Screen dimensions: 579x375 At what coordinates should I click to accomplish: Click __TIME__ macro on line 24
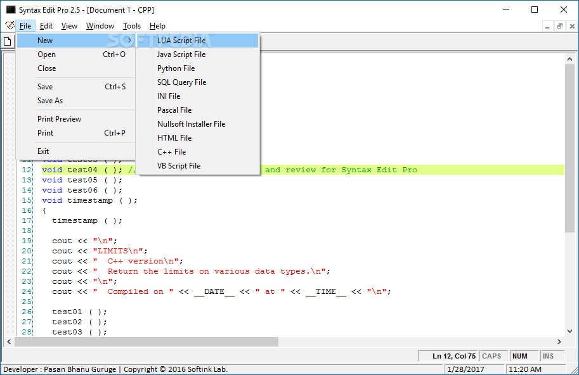coord(326,291)
